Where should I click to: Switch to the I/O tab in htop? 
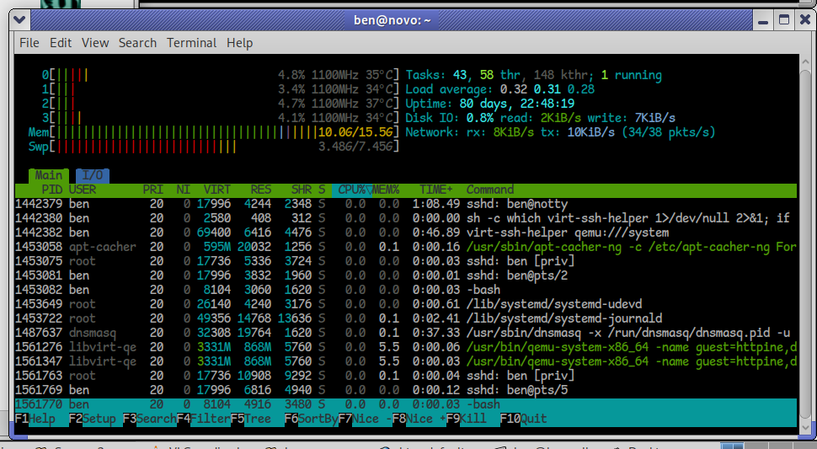[92, 175]
